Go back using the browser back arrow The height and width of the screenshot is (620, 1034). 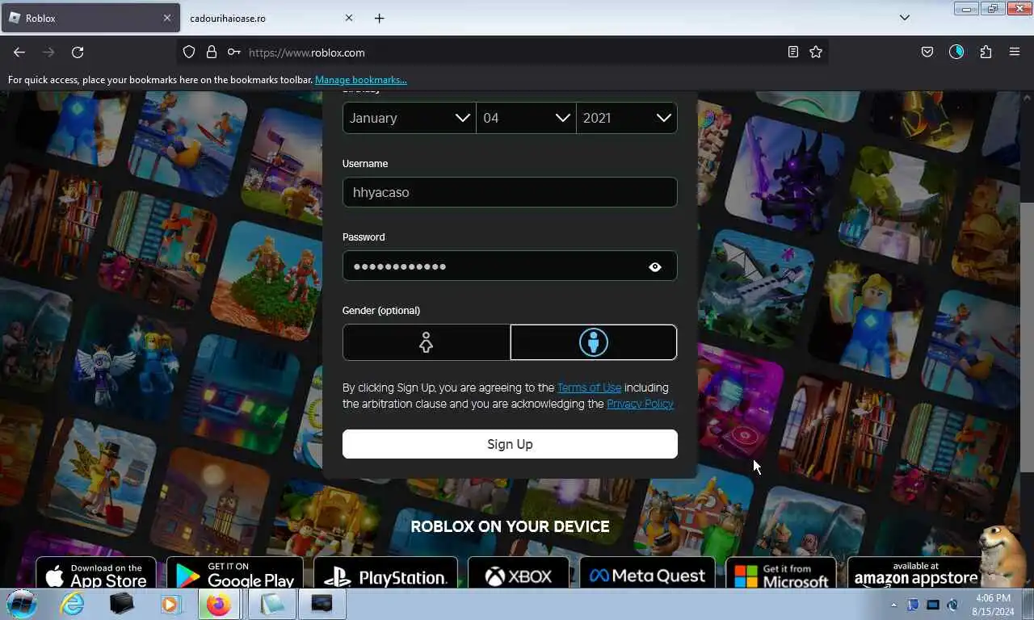[x=19, y=52]
